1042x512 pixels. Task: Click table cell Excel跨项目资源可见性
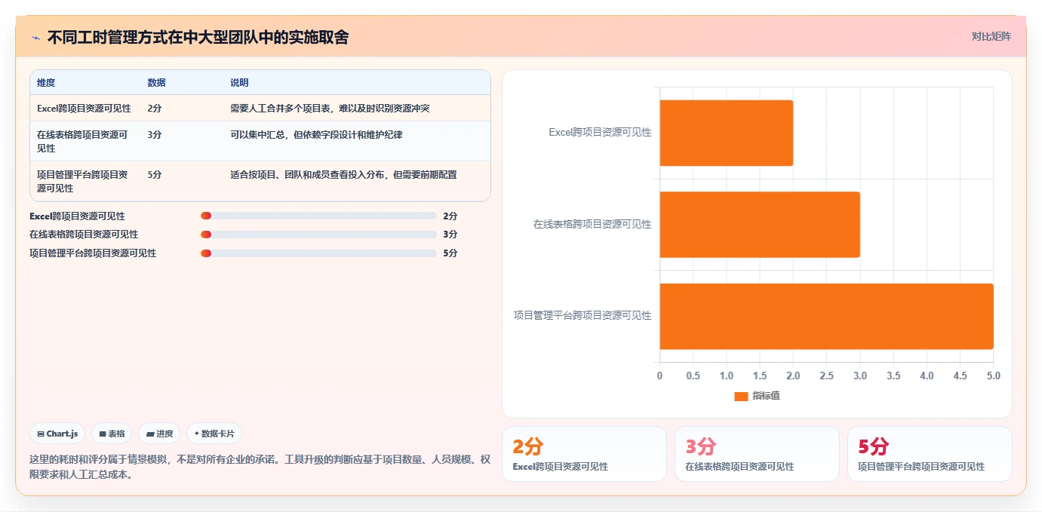(x=84, y=109)
